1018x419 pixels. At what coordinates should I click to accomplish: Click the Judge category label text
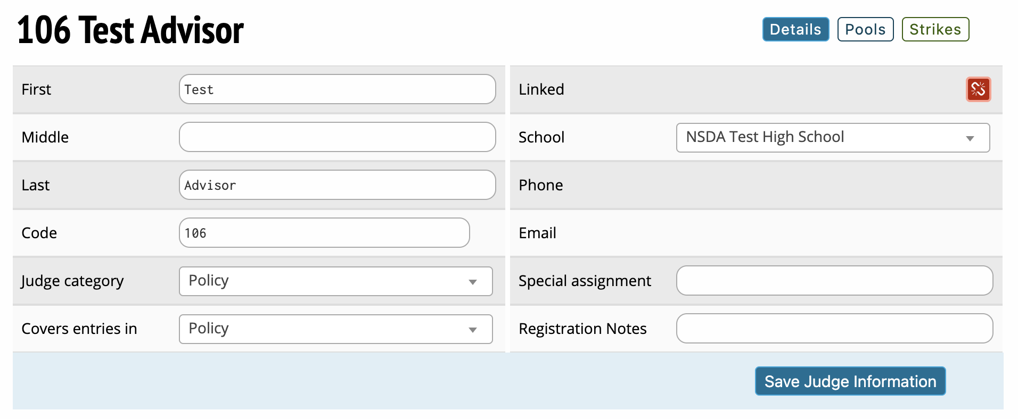pos(72,281)
